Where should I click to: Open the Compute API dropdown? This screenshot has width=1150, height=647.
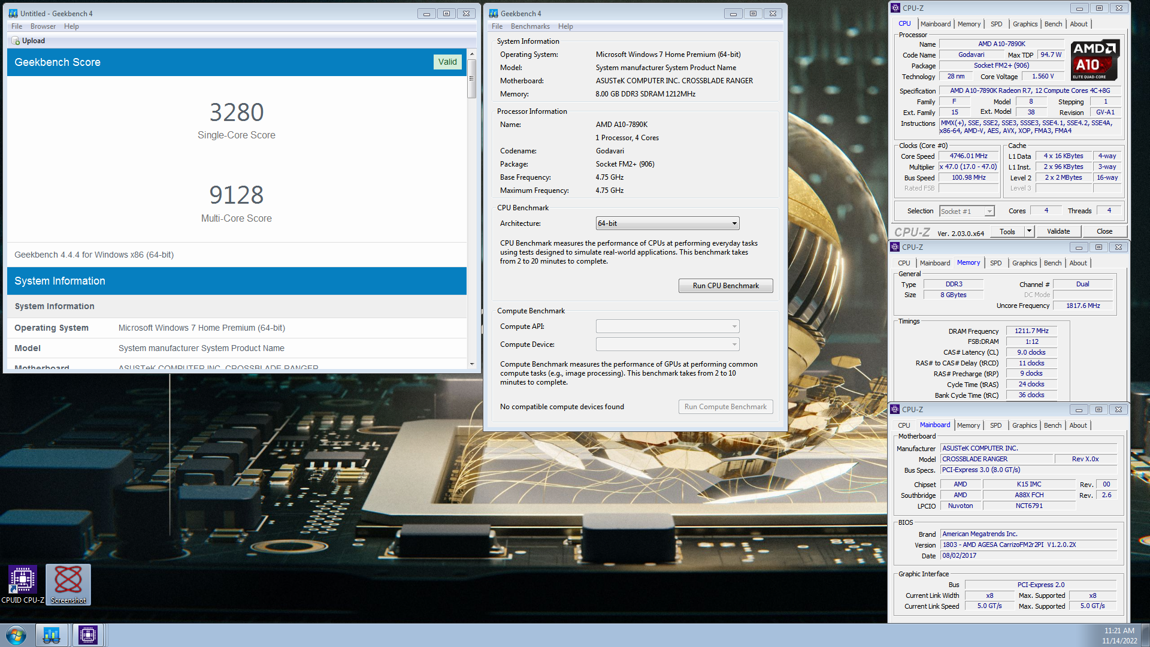point(667,326)
